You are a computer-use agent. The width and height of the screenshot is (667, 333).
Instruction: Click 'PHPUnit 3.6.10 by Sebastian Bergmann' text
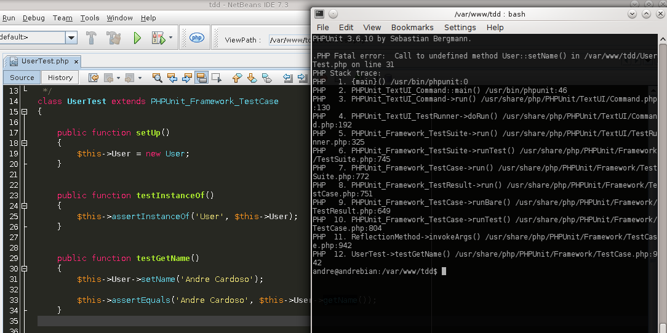[x=392, y=39]
